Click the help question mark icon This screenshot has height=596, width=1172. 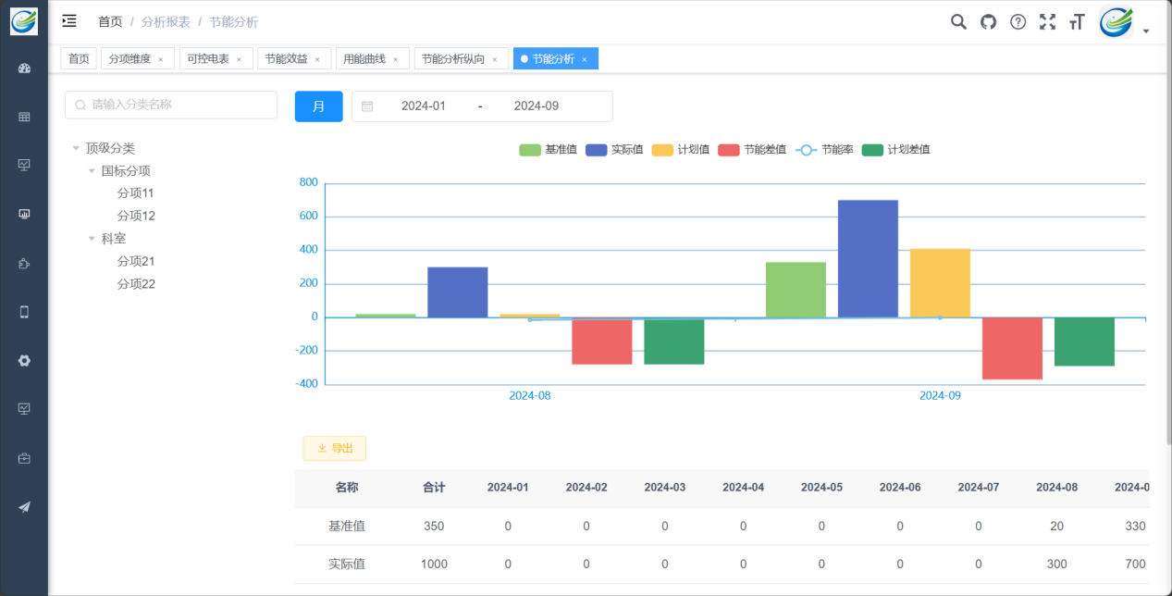click(x=1018, y=22)
